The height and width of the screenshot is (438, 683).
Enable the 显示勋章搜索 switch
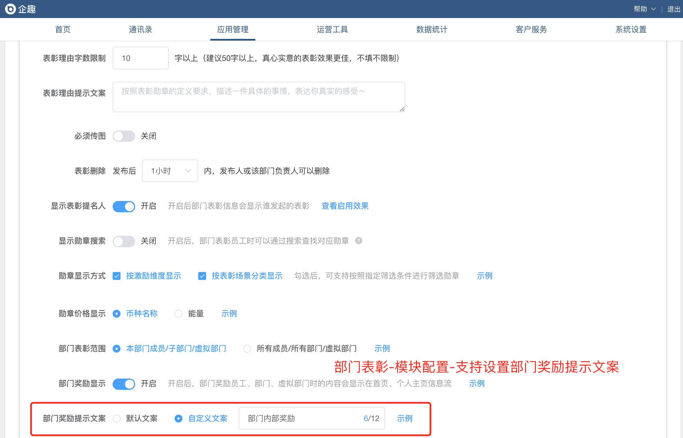pos(124,241)
